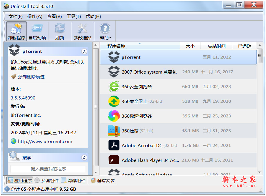Click the magnifier icon in the 搜索 panel
This screenshot has width=266, height=196.
14,156
